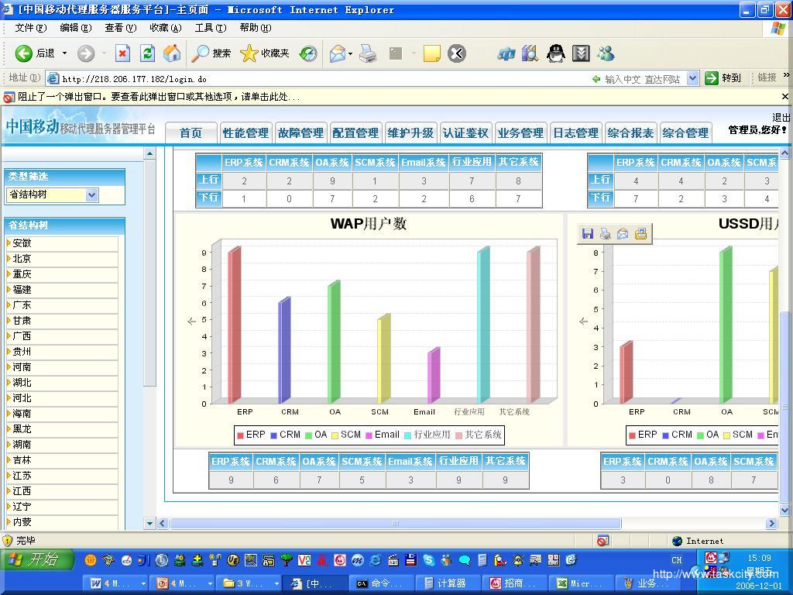Click the History clock icon in toolbar

308,53
